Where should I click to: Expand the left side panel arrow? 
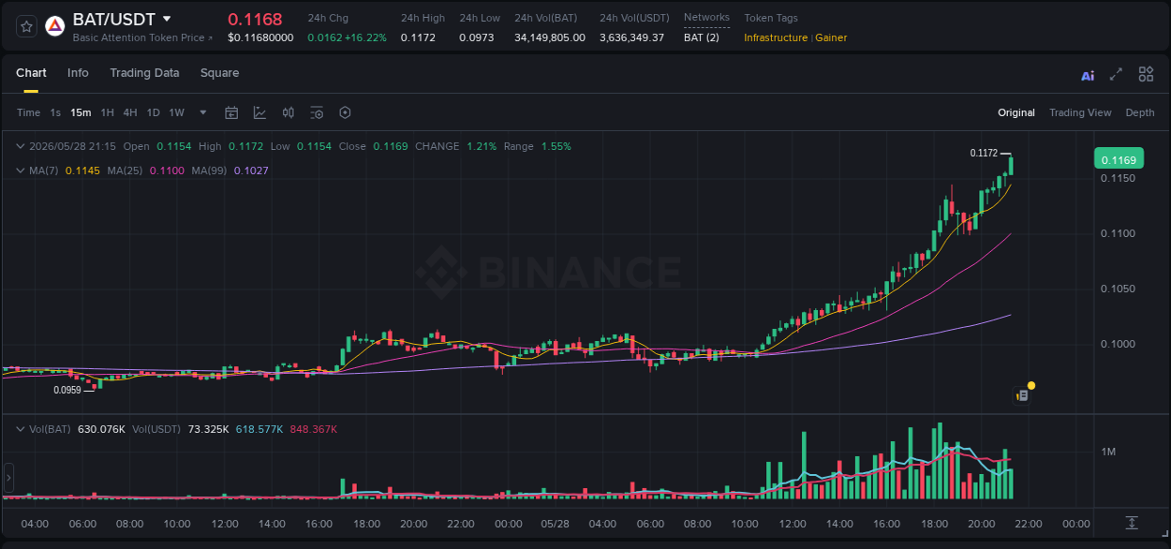(8, 478)
